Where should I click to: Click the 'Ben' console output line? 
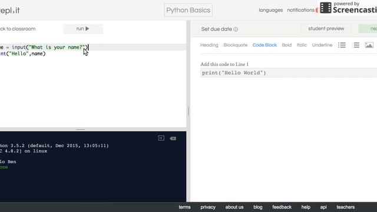click(8, 161)
